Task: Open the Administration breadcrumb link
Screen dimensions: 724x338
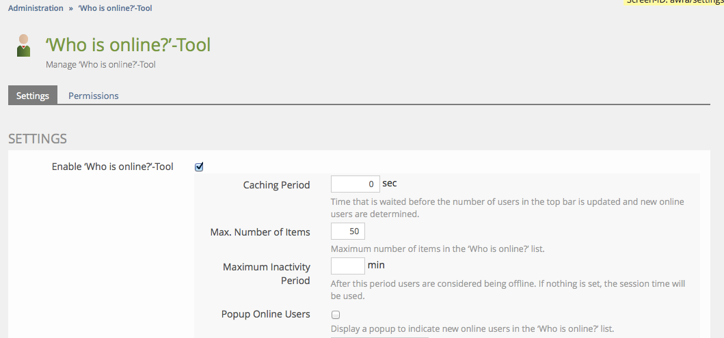Action: pyautogui.click(x=36, y=8)
